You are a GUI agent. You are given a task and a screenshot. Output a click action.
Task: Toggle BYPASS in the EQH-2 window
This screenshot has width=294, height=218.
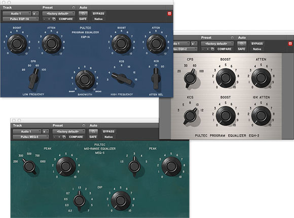[x=257, y=43]
